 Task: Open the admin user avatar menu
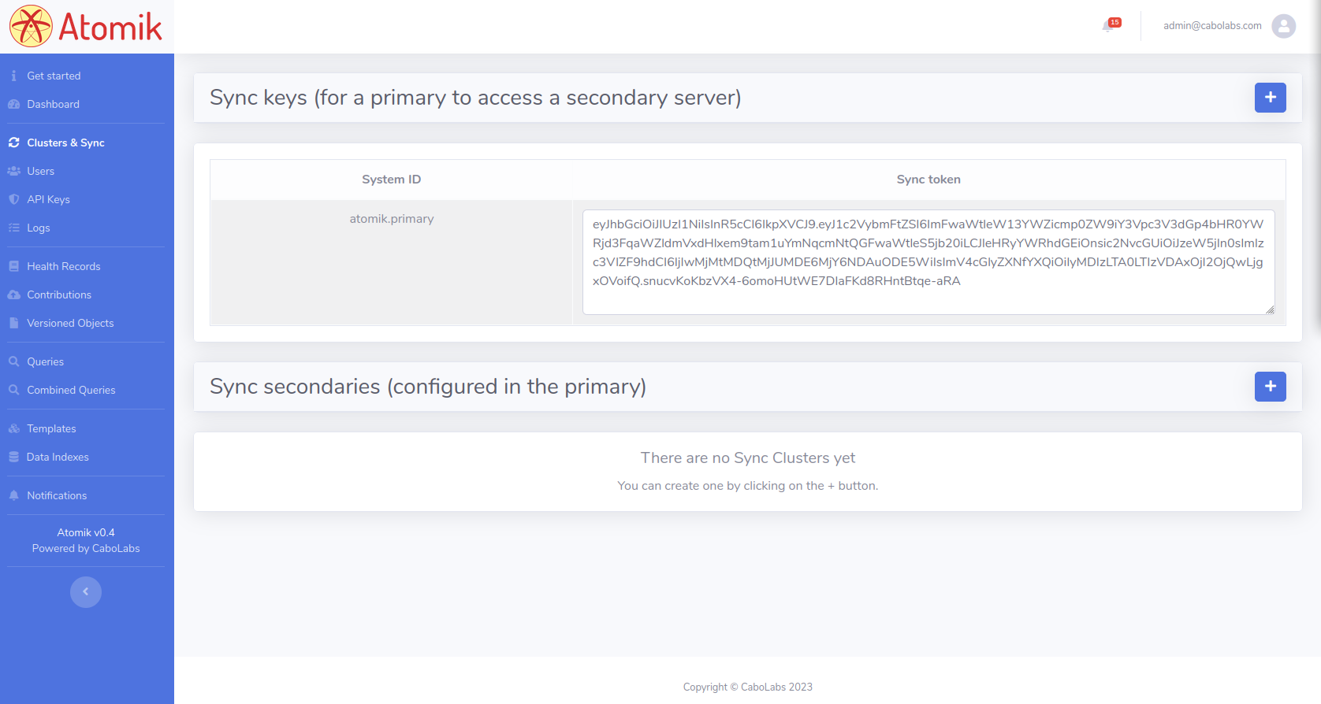(1283, 26)
